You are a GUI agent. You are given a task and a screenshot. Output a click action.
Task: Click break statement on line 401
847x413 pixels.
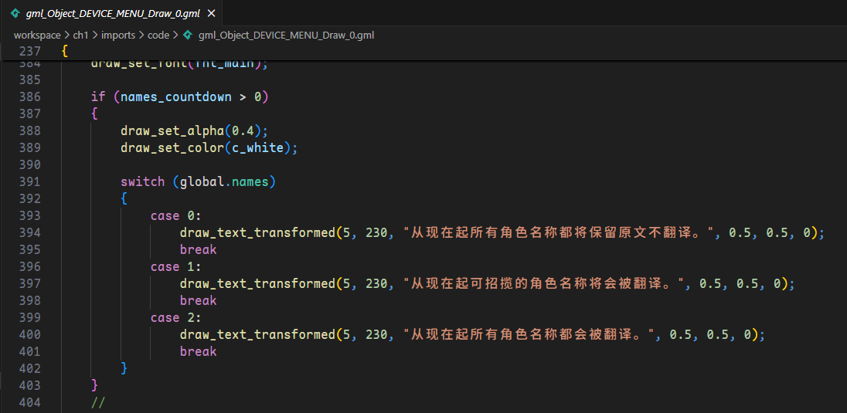click(x=199, y=351)
